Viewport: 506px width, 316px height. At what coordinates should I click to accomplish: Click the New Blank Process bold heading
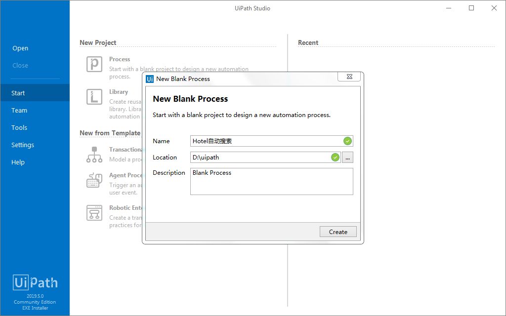click(190, 99)
